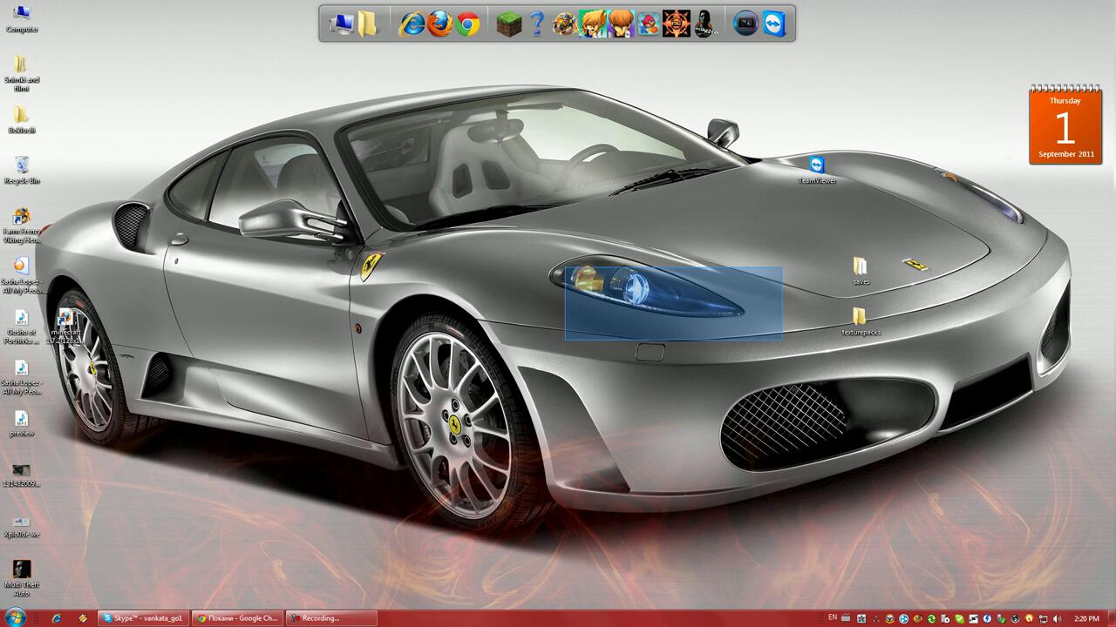Switch to Google Chrome taskbar window

[x=237, y=618]
